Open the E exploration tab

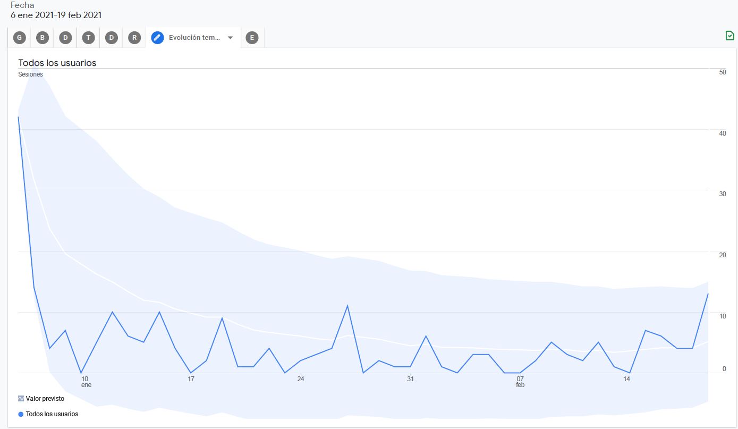[x=252, y=38]
